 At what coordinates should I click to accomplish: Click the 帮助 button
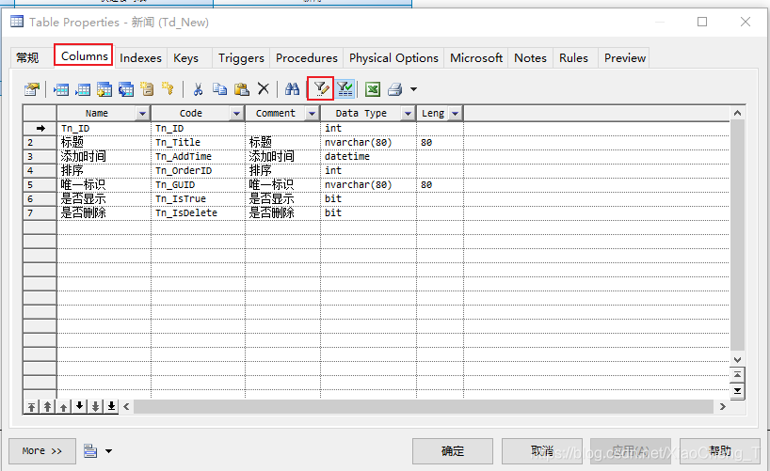pyautogui.click(x=720, y=451)
